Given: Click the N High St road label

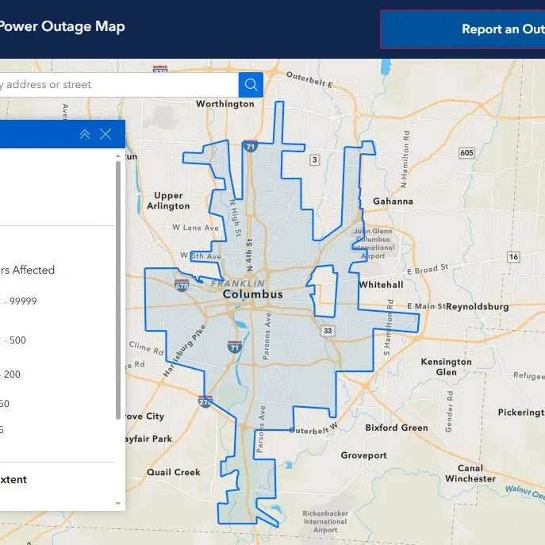Looking at the screenshot, I should tap(236, 218).
